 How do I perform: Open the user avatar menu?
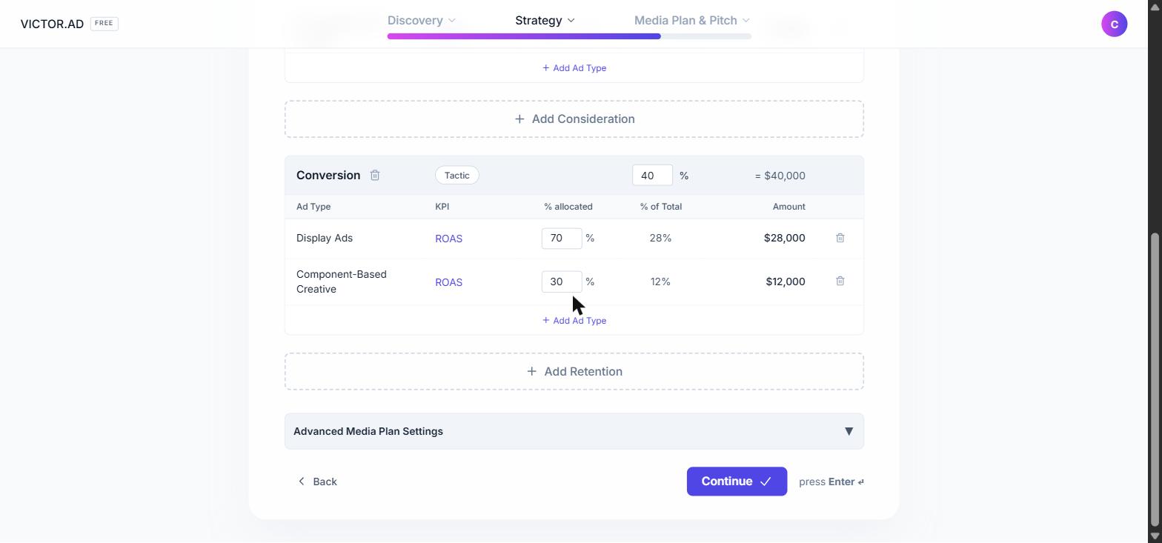point(1114,24)
